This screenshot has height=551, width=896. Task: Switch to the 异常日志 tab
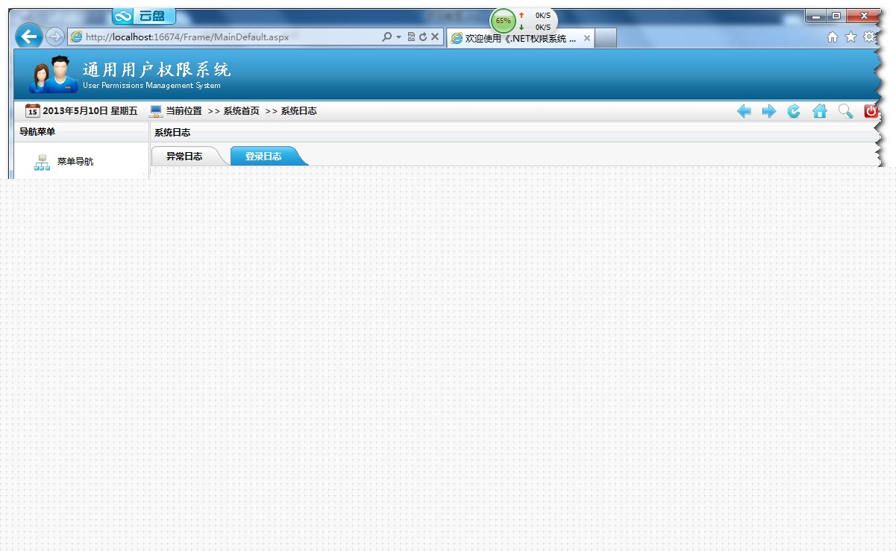184,157
